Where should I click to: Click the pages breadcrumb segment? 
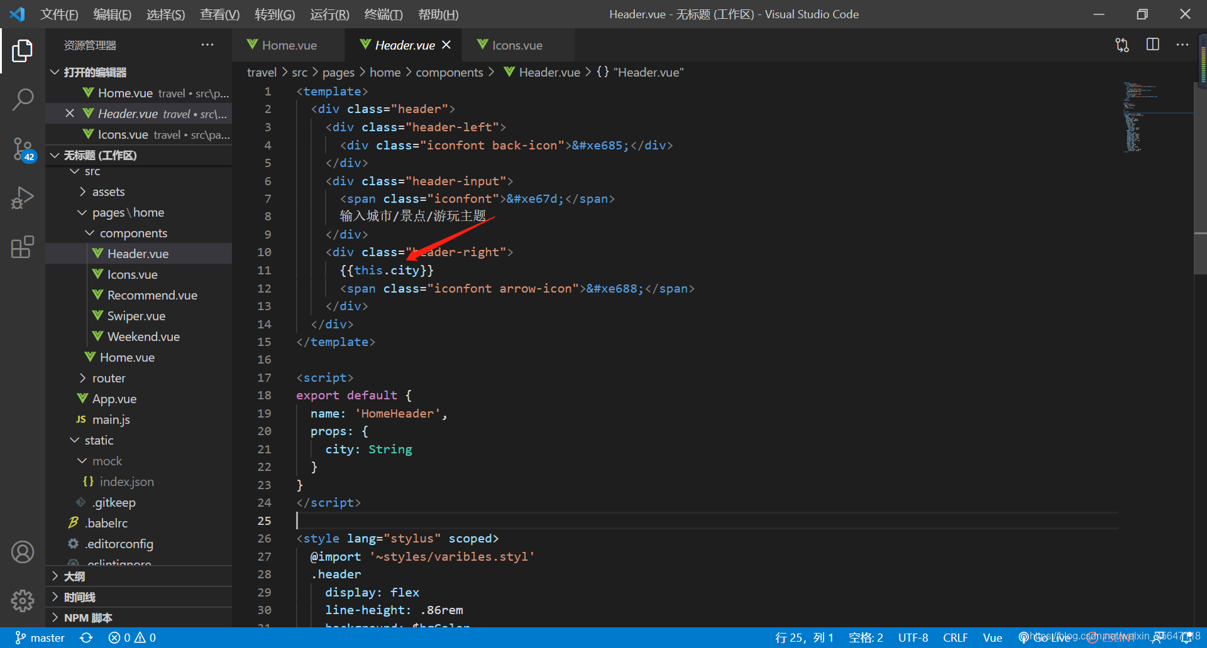338,72
